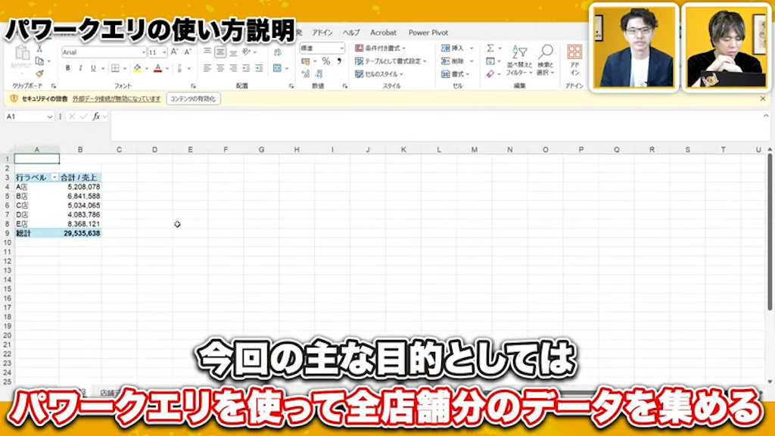Apply percent style to the cell

(326, 61)
